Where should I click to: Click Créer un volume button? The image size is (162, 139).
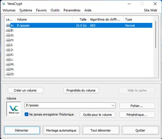coord(26,90)
